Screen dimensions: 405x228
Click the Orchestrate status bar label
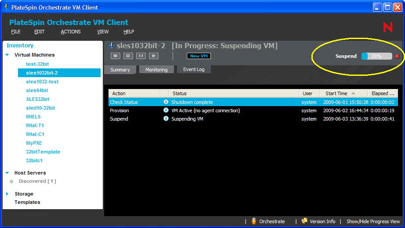[x=272, y=221]
